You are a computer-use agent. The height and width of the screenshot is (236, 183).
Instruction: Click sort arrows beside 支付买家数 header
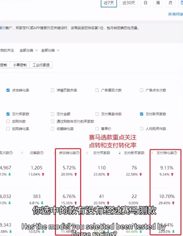(x=87, y=153)
